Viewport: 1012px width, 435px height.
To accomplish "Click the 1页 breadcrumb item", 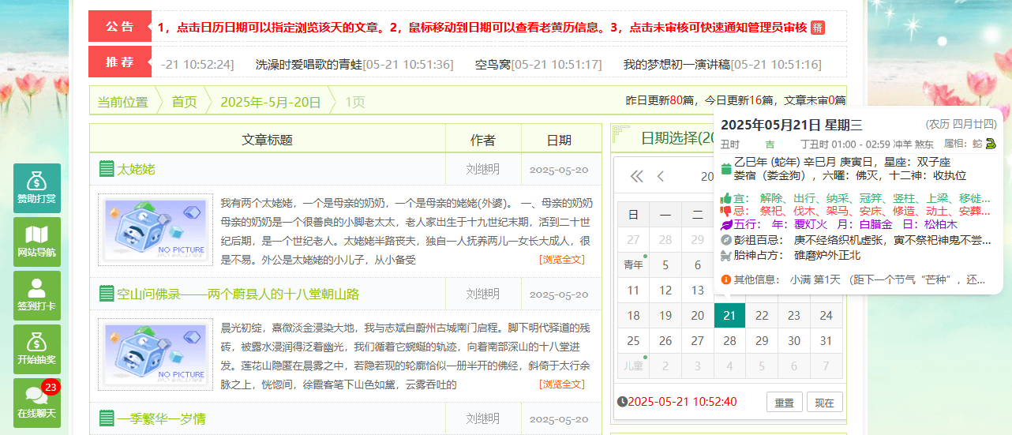I will [355, 102].
